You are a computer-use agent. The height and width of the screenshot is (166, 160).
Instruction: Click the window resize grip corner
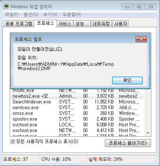click(x=155, y=161)
